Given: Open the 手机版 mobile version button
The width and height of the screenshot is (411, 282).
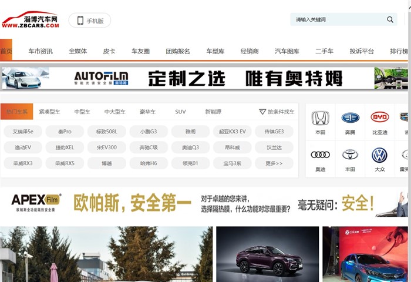Looking at the screenshot, I should (90, 21).
